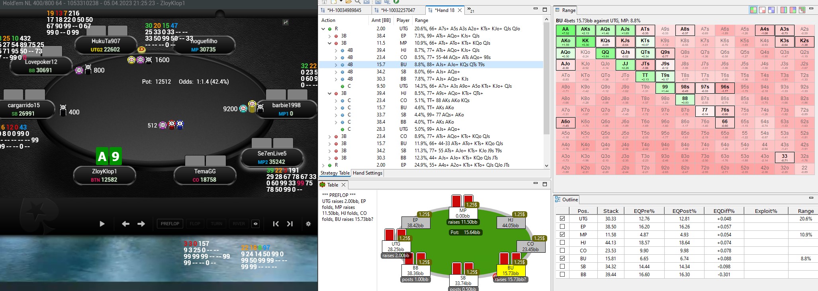Click the 76s cell in range grid
Viewport: 818px width, 291px height.
725,112
